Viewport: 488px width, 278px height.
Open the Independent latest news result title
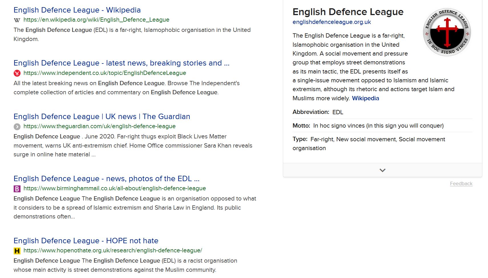[x=121, y=63]
